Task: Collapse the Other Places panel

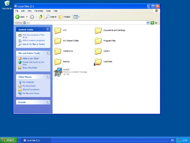Action: (x=48, y=77)
